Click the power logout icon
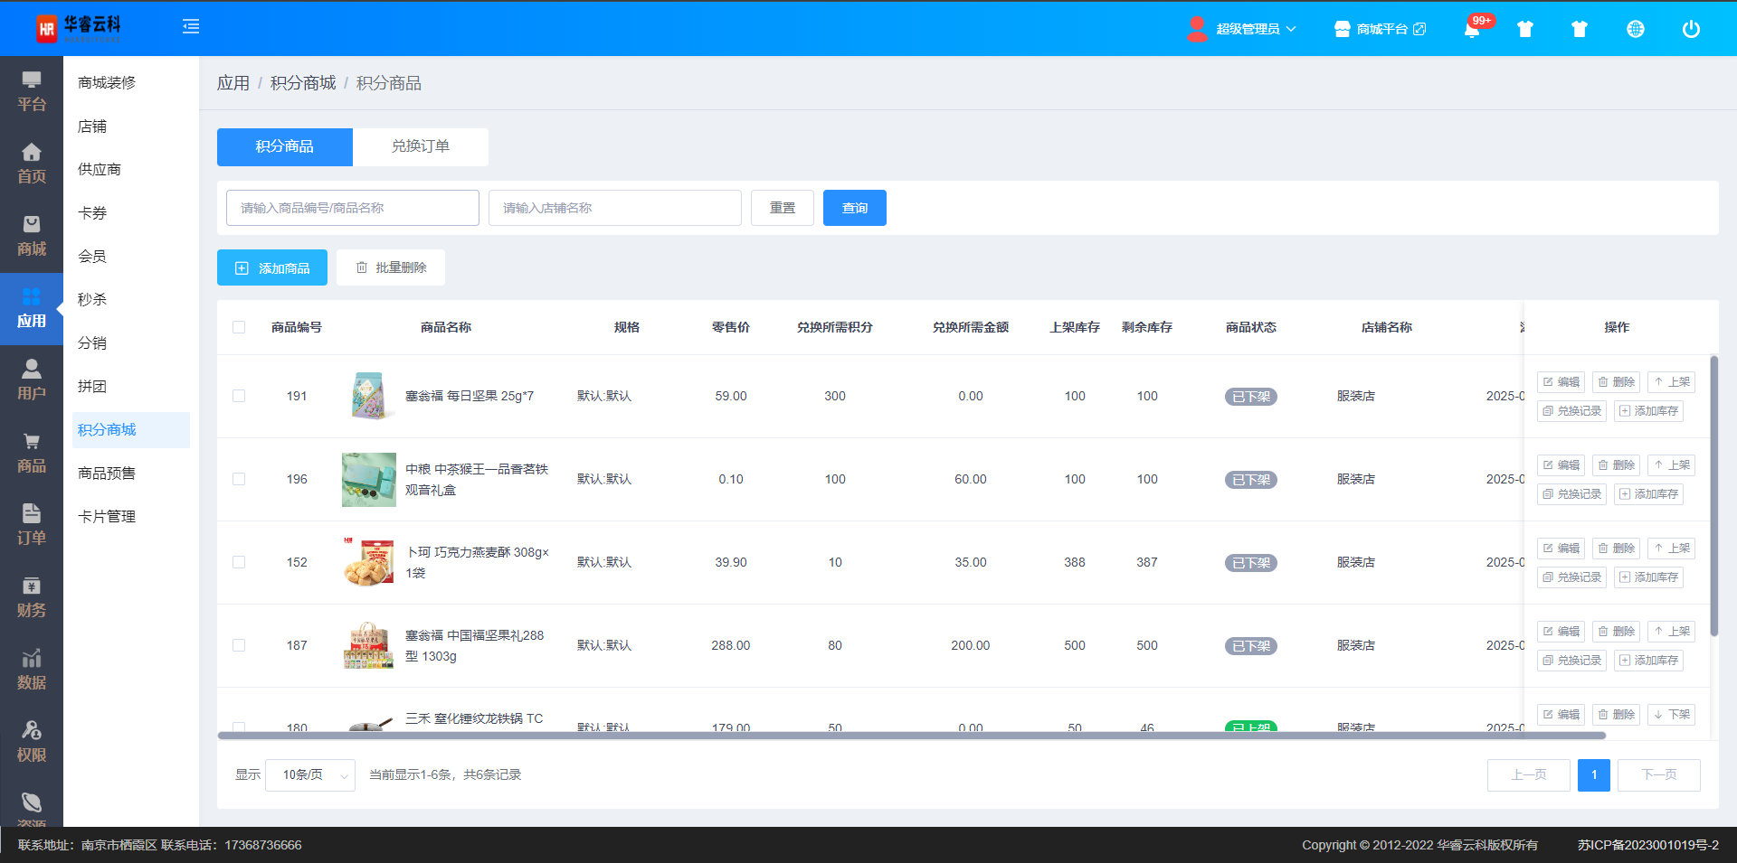The image size is (1737, 863). click(1690, 29)
